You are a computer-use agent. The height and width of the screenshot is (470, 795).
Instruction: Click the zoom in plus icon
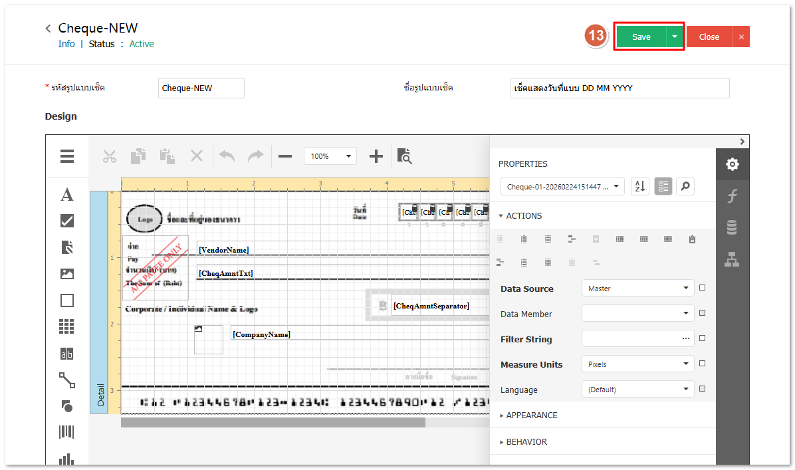376,156
